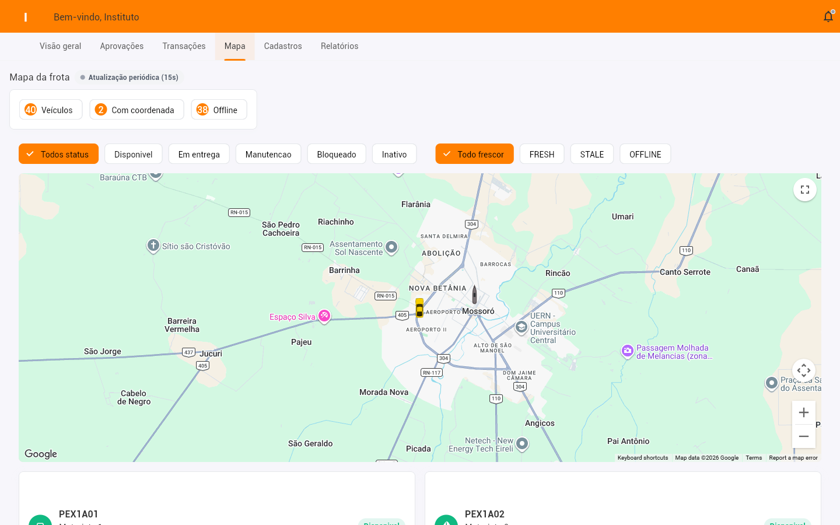The width and height of the screenshot is (840, 525).
Task: Filter by Inativo status
Action: (x=394, y=154)
